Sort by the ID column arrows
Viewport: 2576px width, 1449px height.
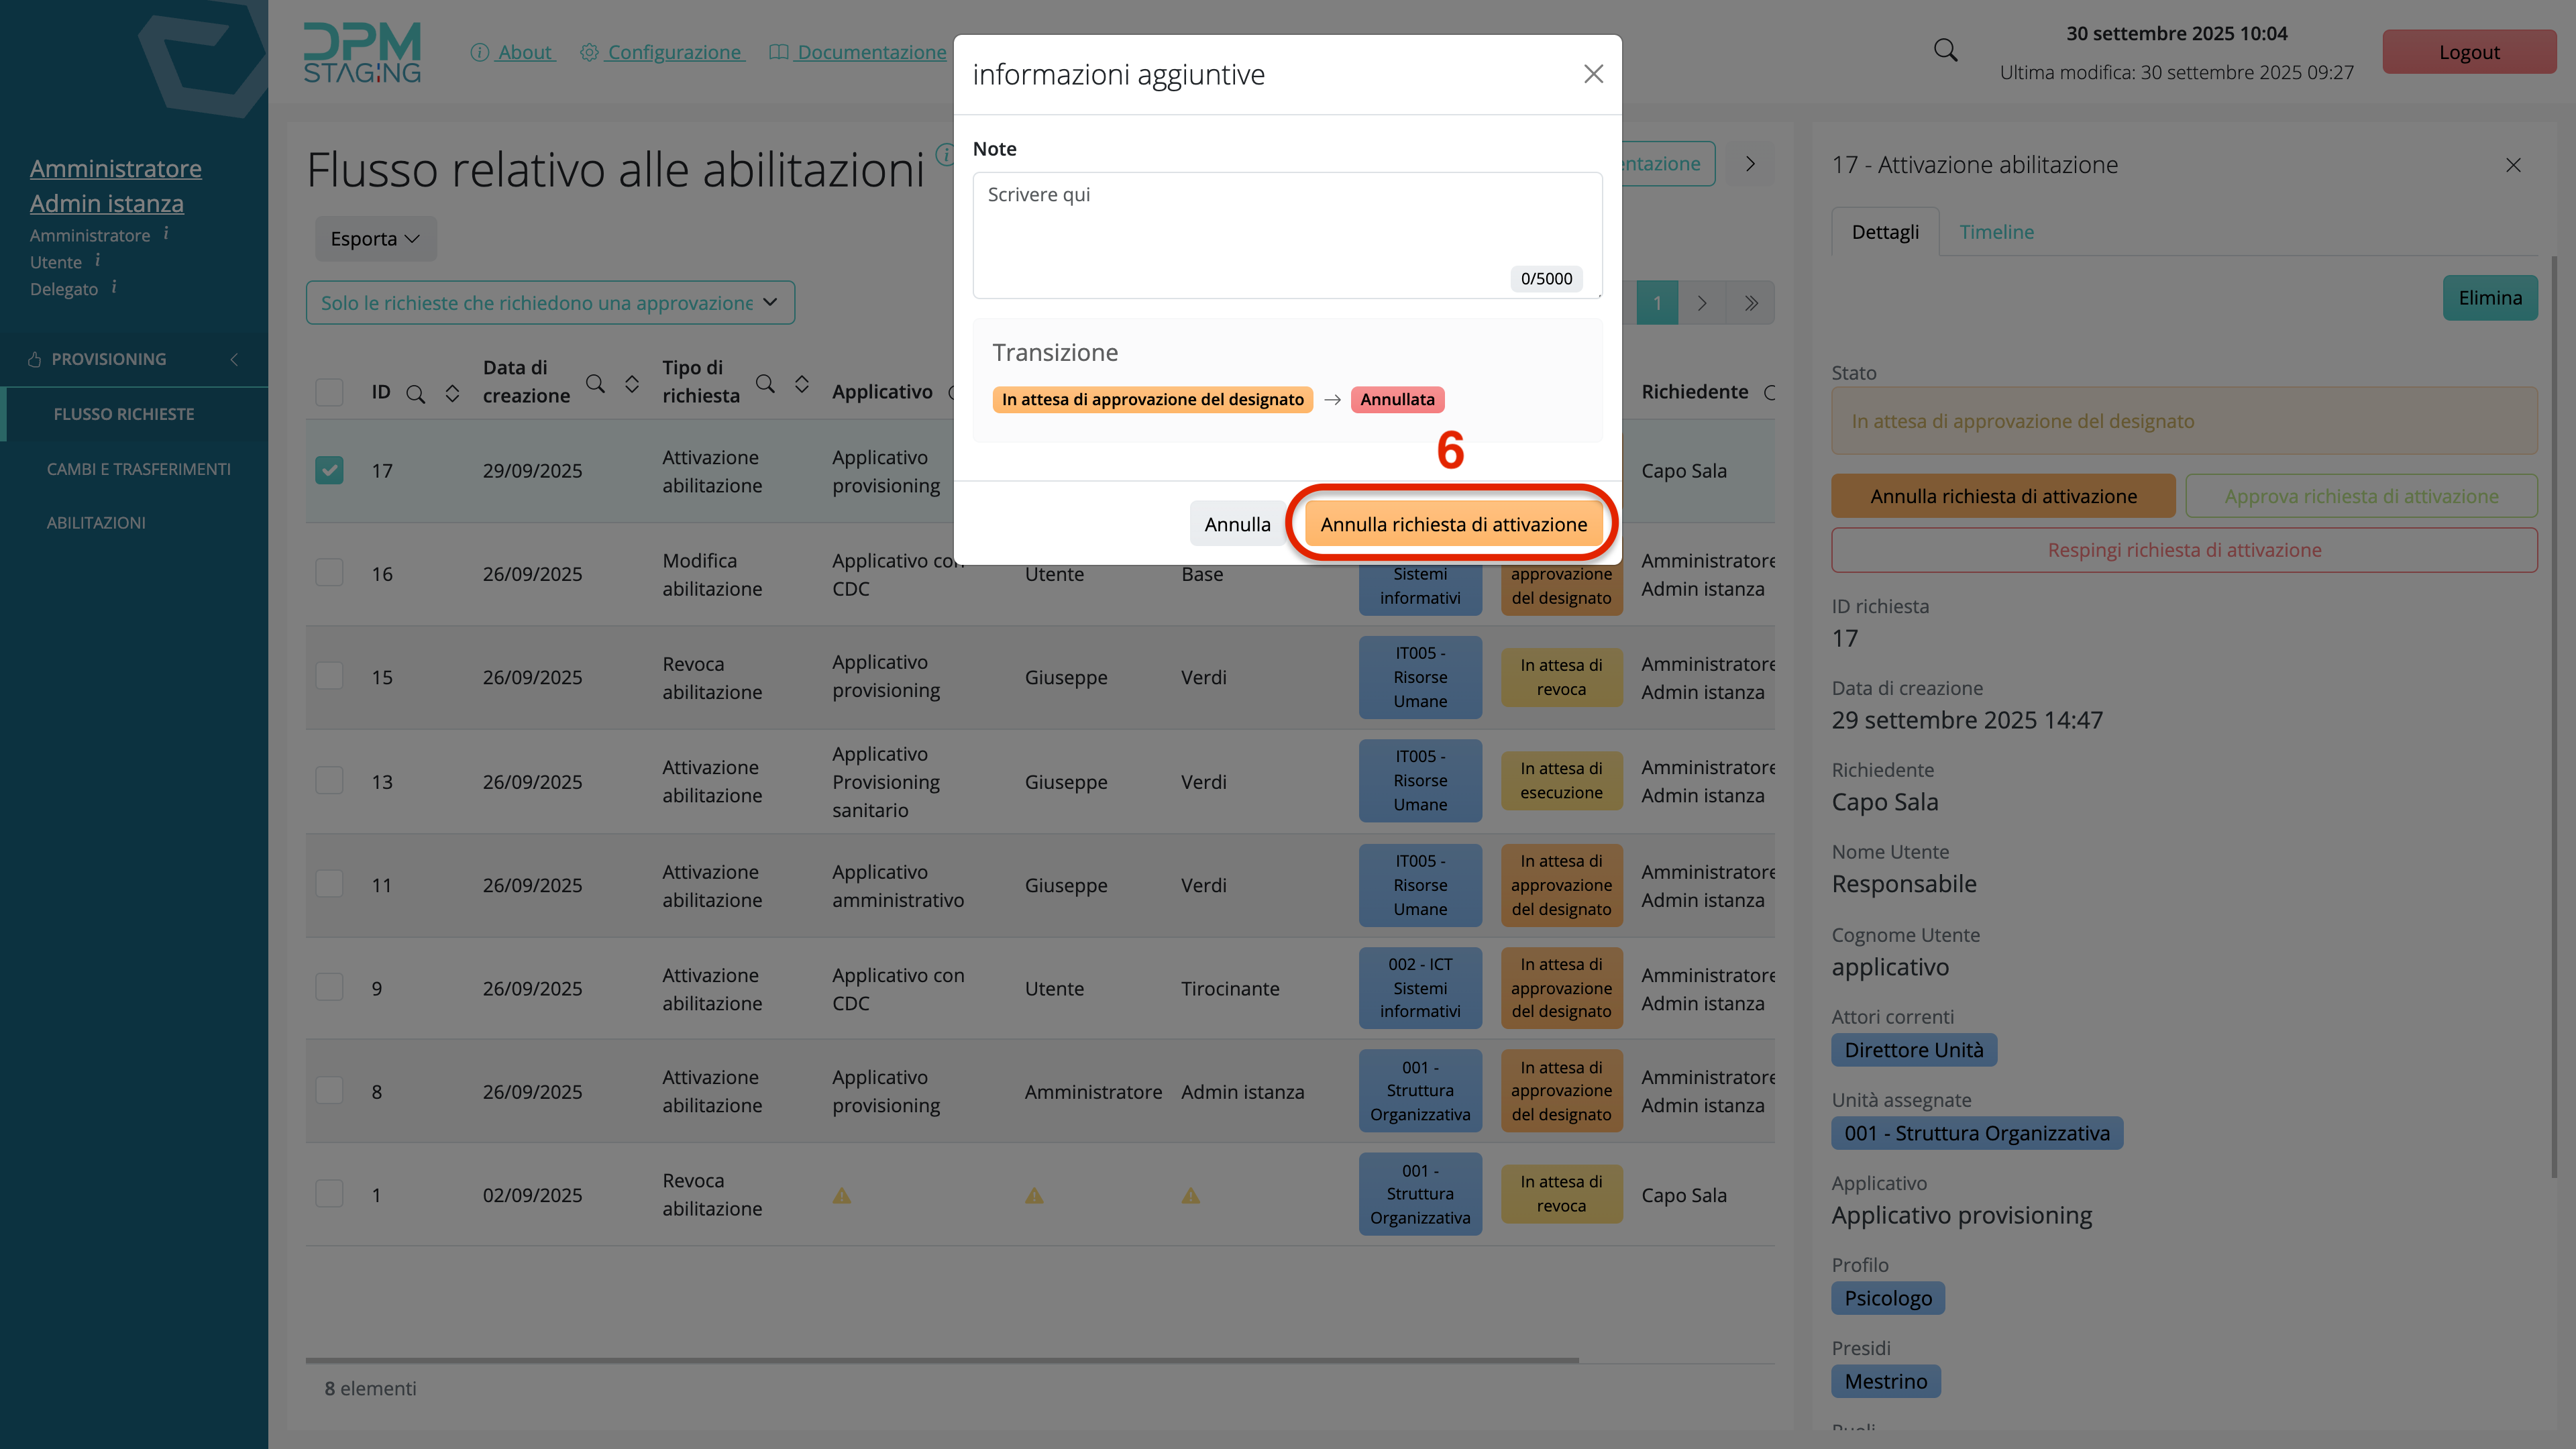tap(452, 394)
